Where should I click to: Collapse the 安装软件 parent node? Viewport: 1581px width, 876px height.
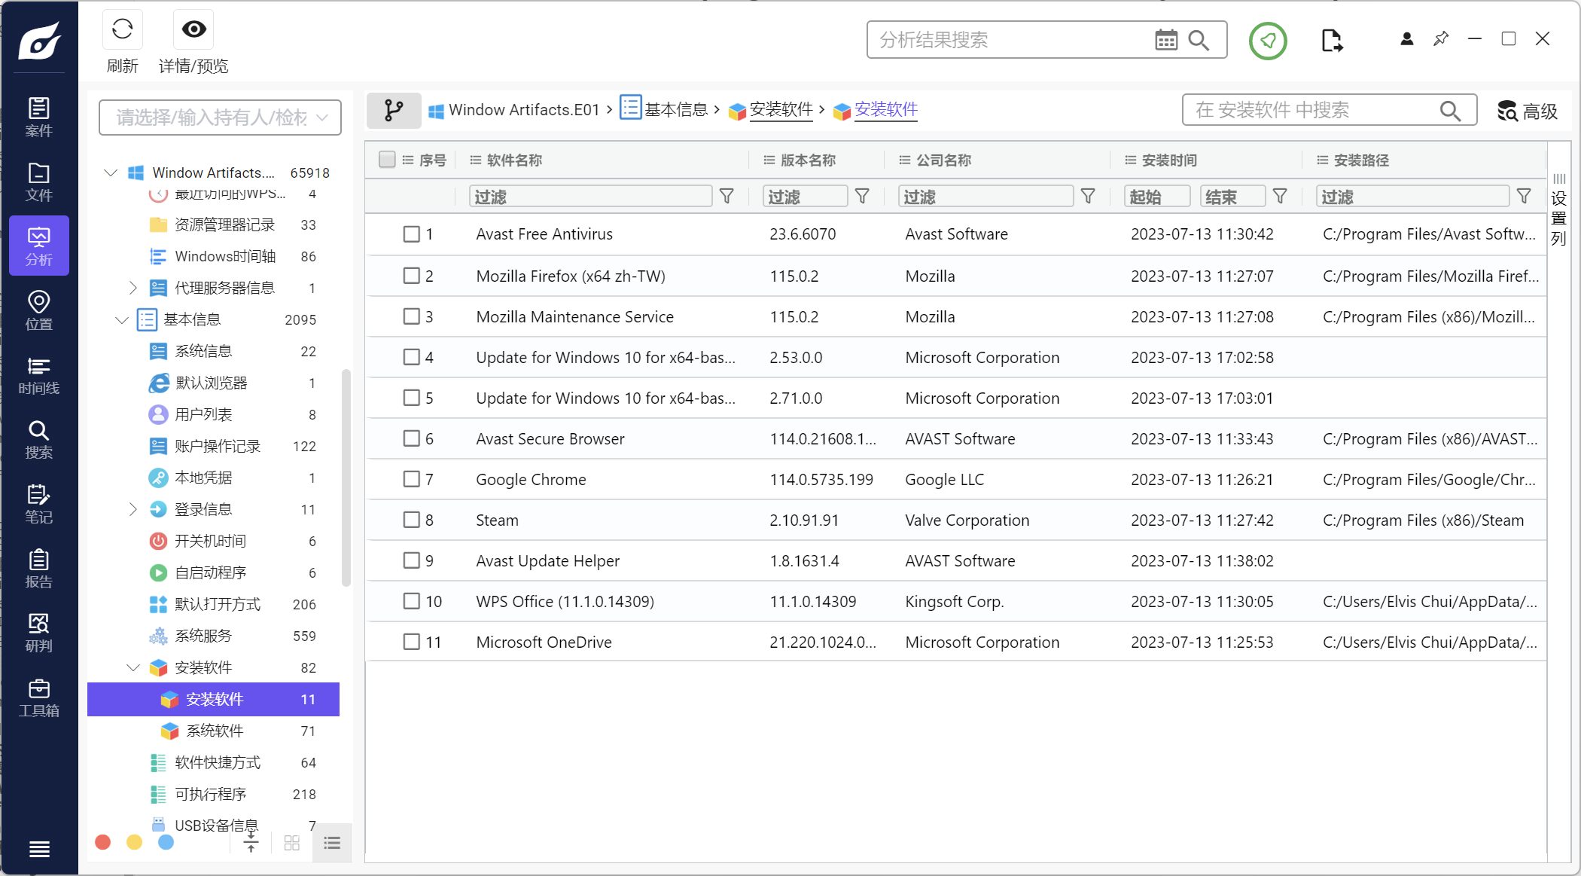click(133, 667)
